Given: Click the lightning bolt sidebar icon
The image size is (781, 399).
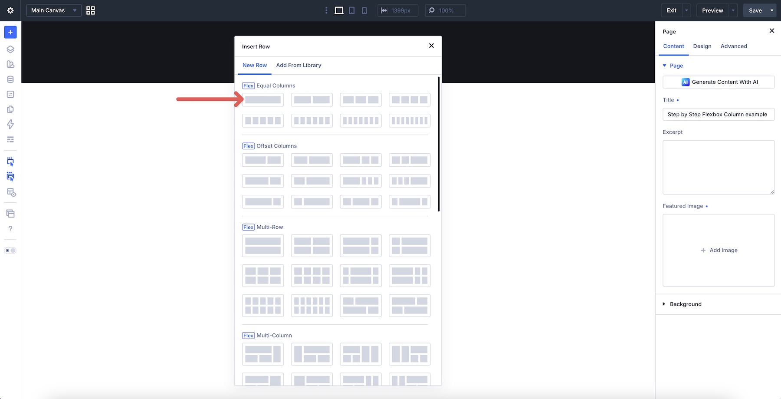Looking at the screenshot, I should (10, 124).
